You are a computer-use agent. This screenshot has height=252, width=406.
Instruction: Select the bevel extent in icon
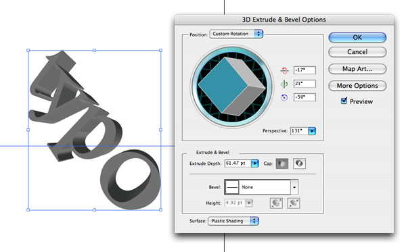coord(294,203)
